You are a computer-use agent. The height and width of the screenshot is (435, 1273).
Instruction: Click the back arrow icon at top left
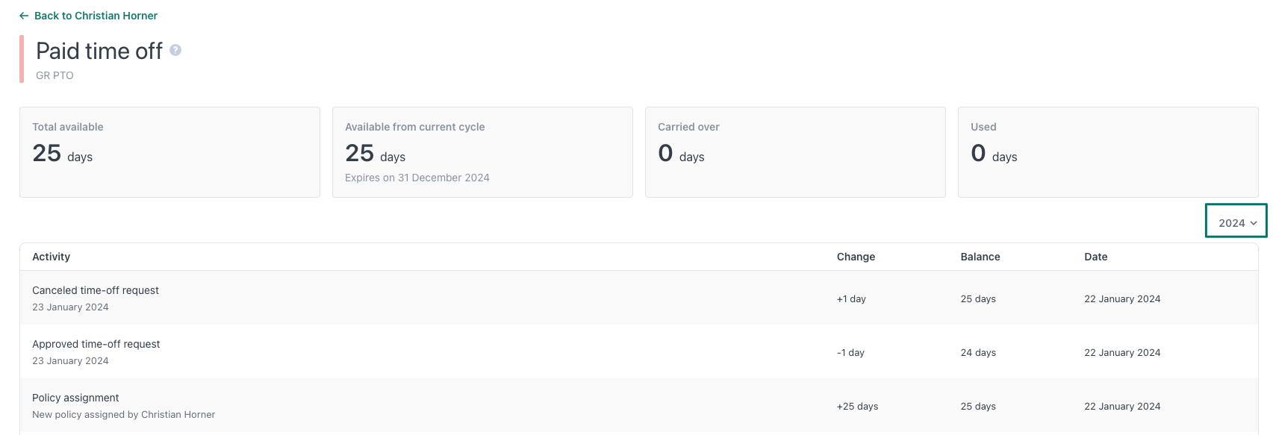click(24, 16)
